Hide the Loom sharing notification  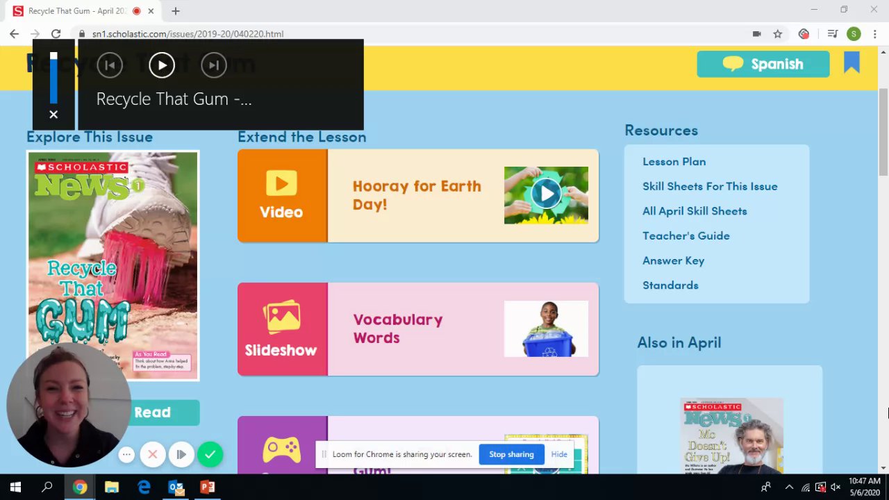tap(559, 454)
